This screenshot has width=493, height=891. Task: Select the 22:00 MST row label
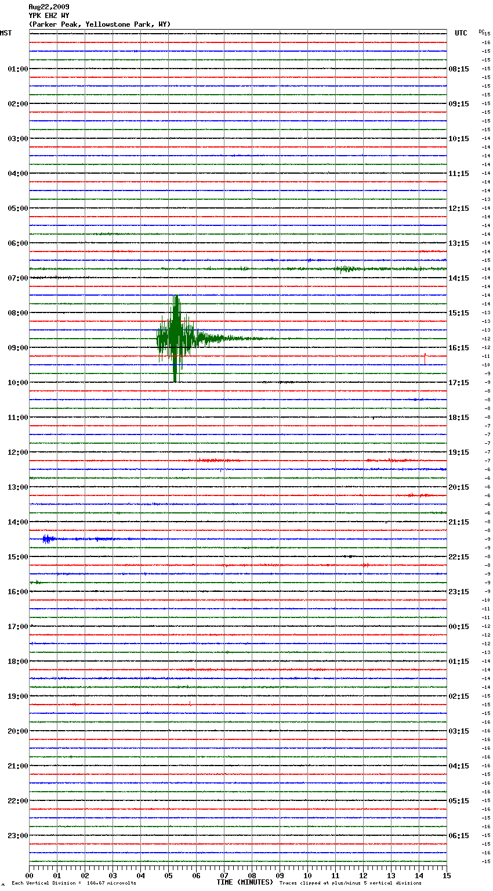[x=17, y=801]
